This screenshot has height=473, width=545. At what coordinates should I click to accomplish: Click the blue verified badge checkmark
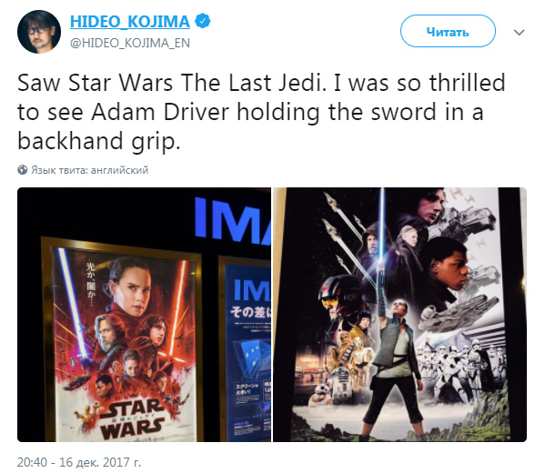pos(202,21)
